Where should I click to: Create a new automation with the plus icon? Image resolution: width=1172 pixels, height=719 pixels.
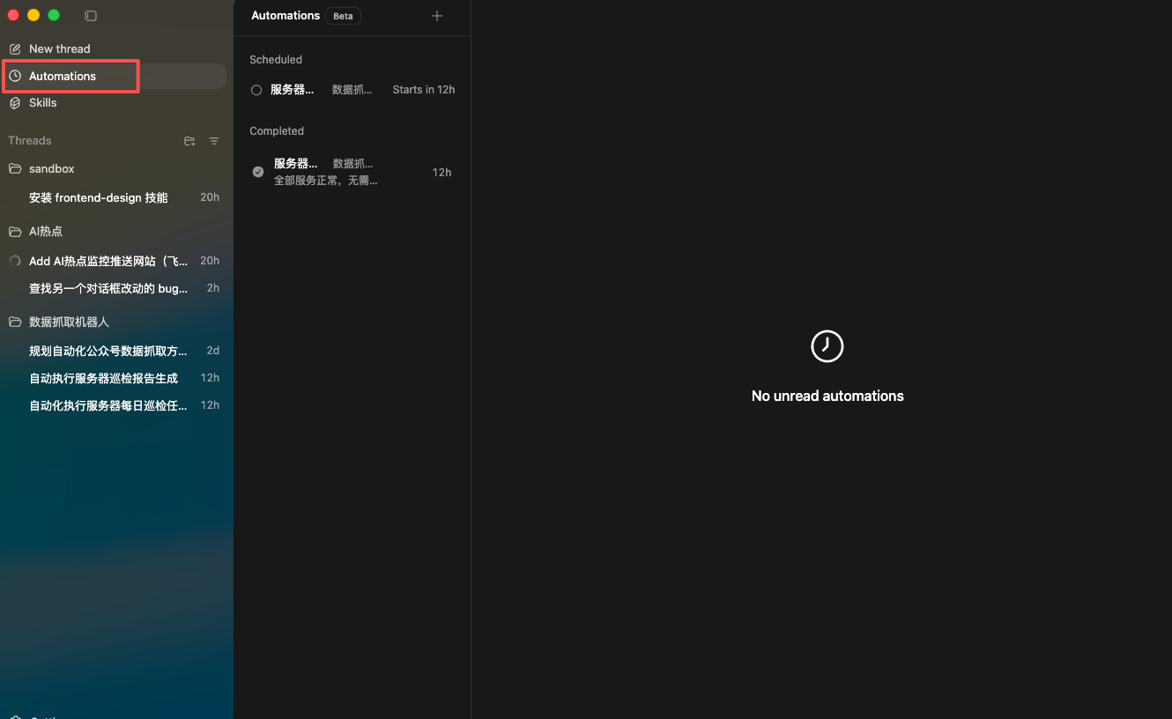coord(437,15)
